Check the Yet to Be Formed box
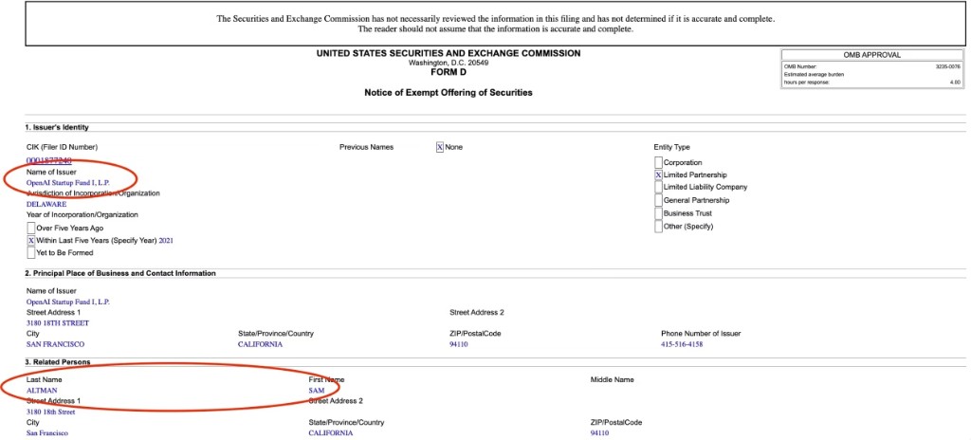The height and width of the screenshot is (440, 971). pos(31,253)
